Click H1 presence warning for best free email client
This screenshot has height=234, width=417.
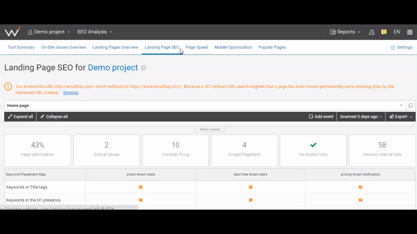click(x=251, y=200)
